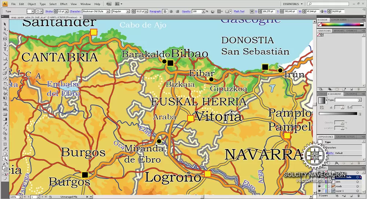Click target circle of dots layer
Viewport: 367px width, 199px height.
point(357,182)
